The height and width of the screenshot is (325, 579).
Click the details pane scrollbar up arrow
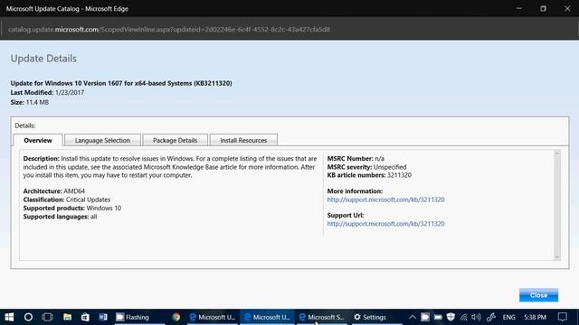pyautogui.click(x=557, y=153)
